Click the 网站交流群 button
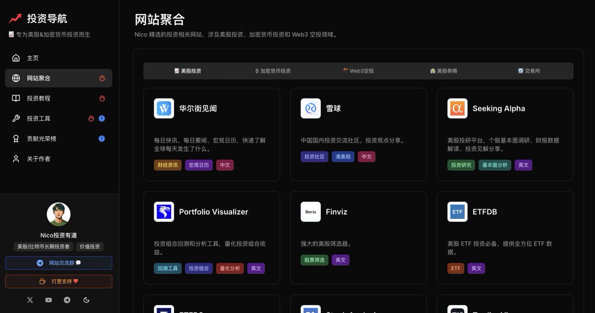595x313 pixels. coord(59,262)
